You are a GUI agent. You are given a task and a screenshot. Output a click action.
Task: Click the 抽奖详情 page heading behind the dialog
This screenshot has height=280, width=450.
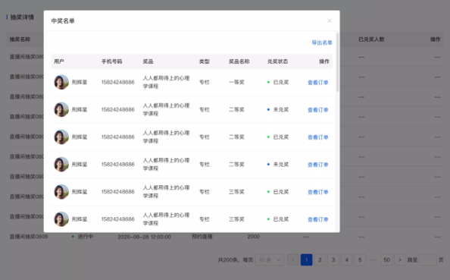click(x=22, y=17)
